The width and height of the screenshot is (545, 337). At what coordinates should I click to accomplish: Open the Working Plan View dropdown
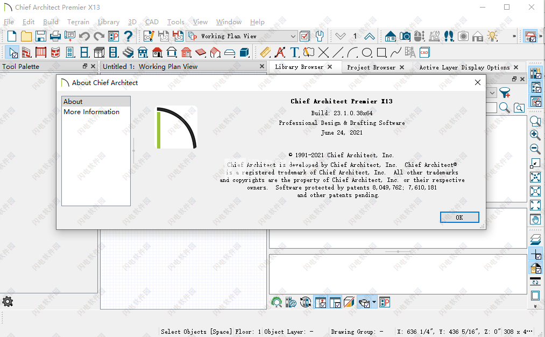tap(242, 36)
